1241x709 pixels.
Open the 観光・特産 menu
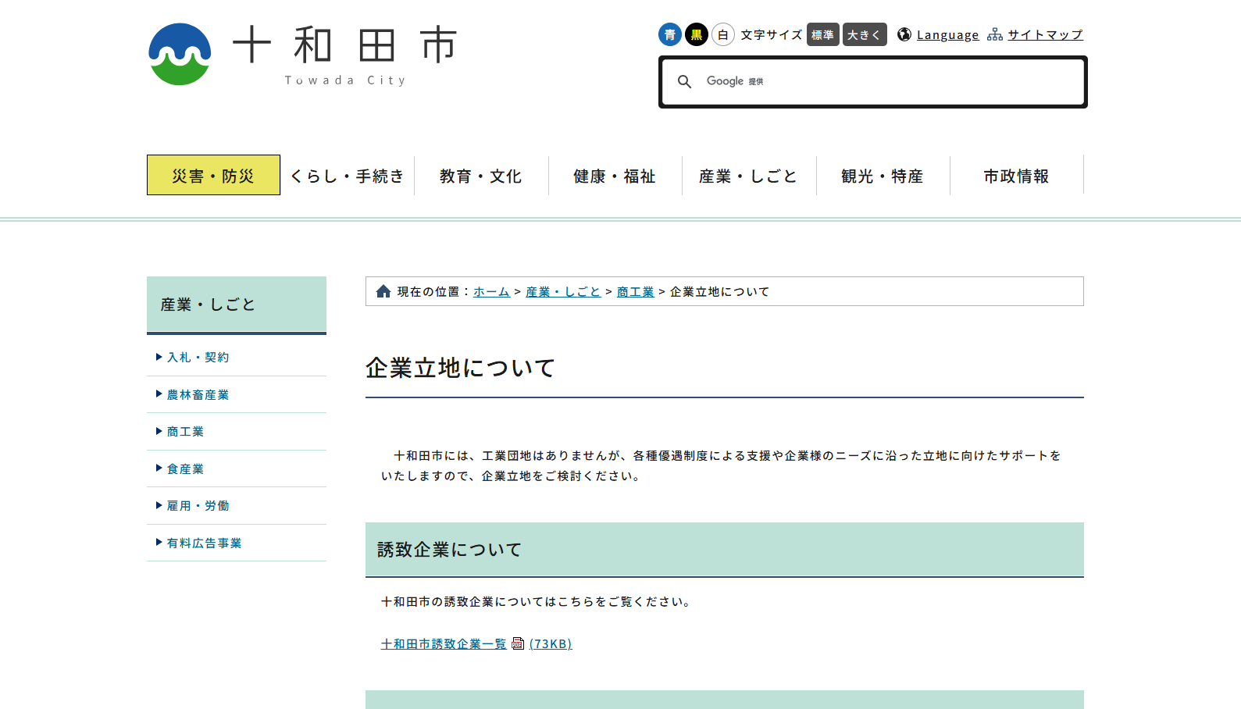pyautogui.click(x=883, y=175)
